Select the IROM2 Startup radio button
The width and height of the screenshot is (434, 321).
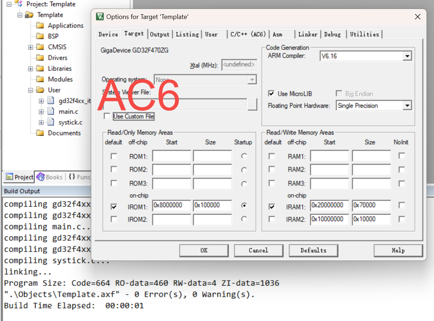[244, 219]
